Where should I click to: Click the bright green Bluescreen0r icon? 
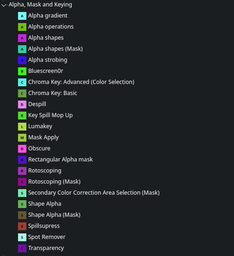[x=22, y=71]
